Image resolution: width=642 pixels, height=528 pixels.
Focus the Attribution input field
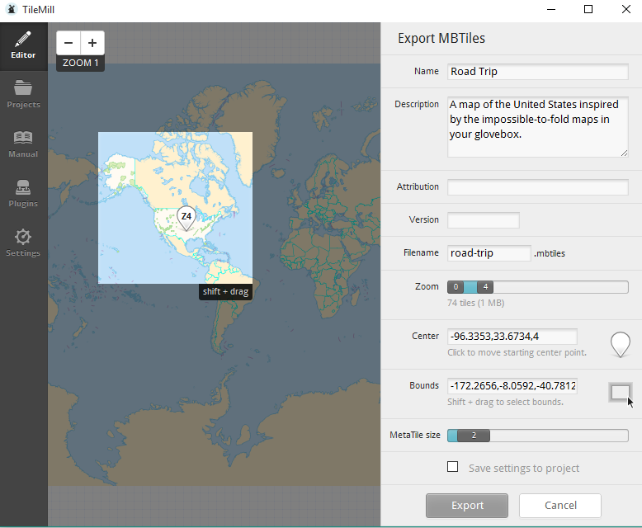click(x=537, y=187)
